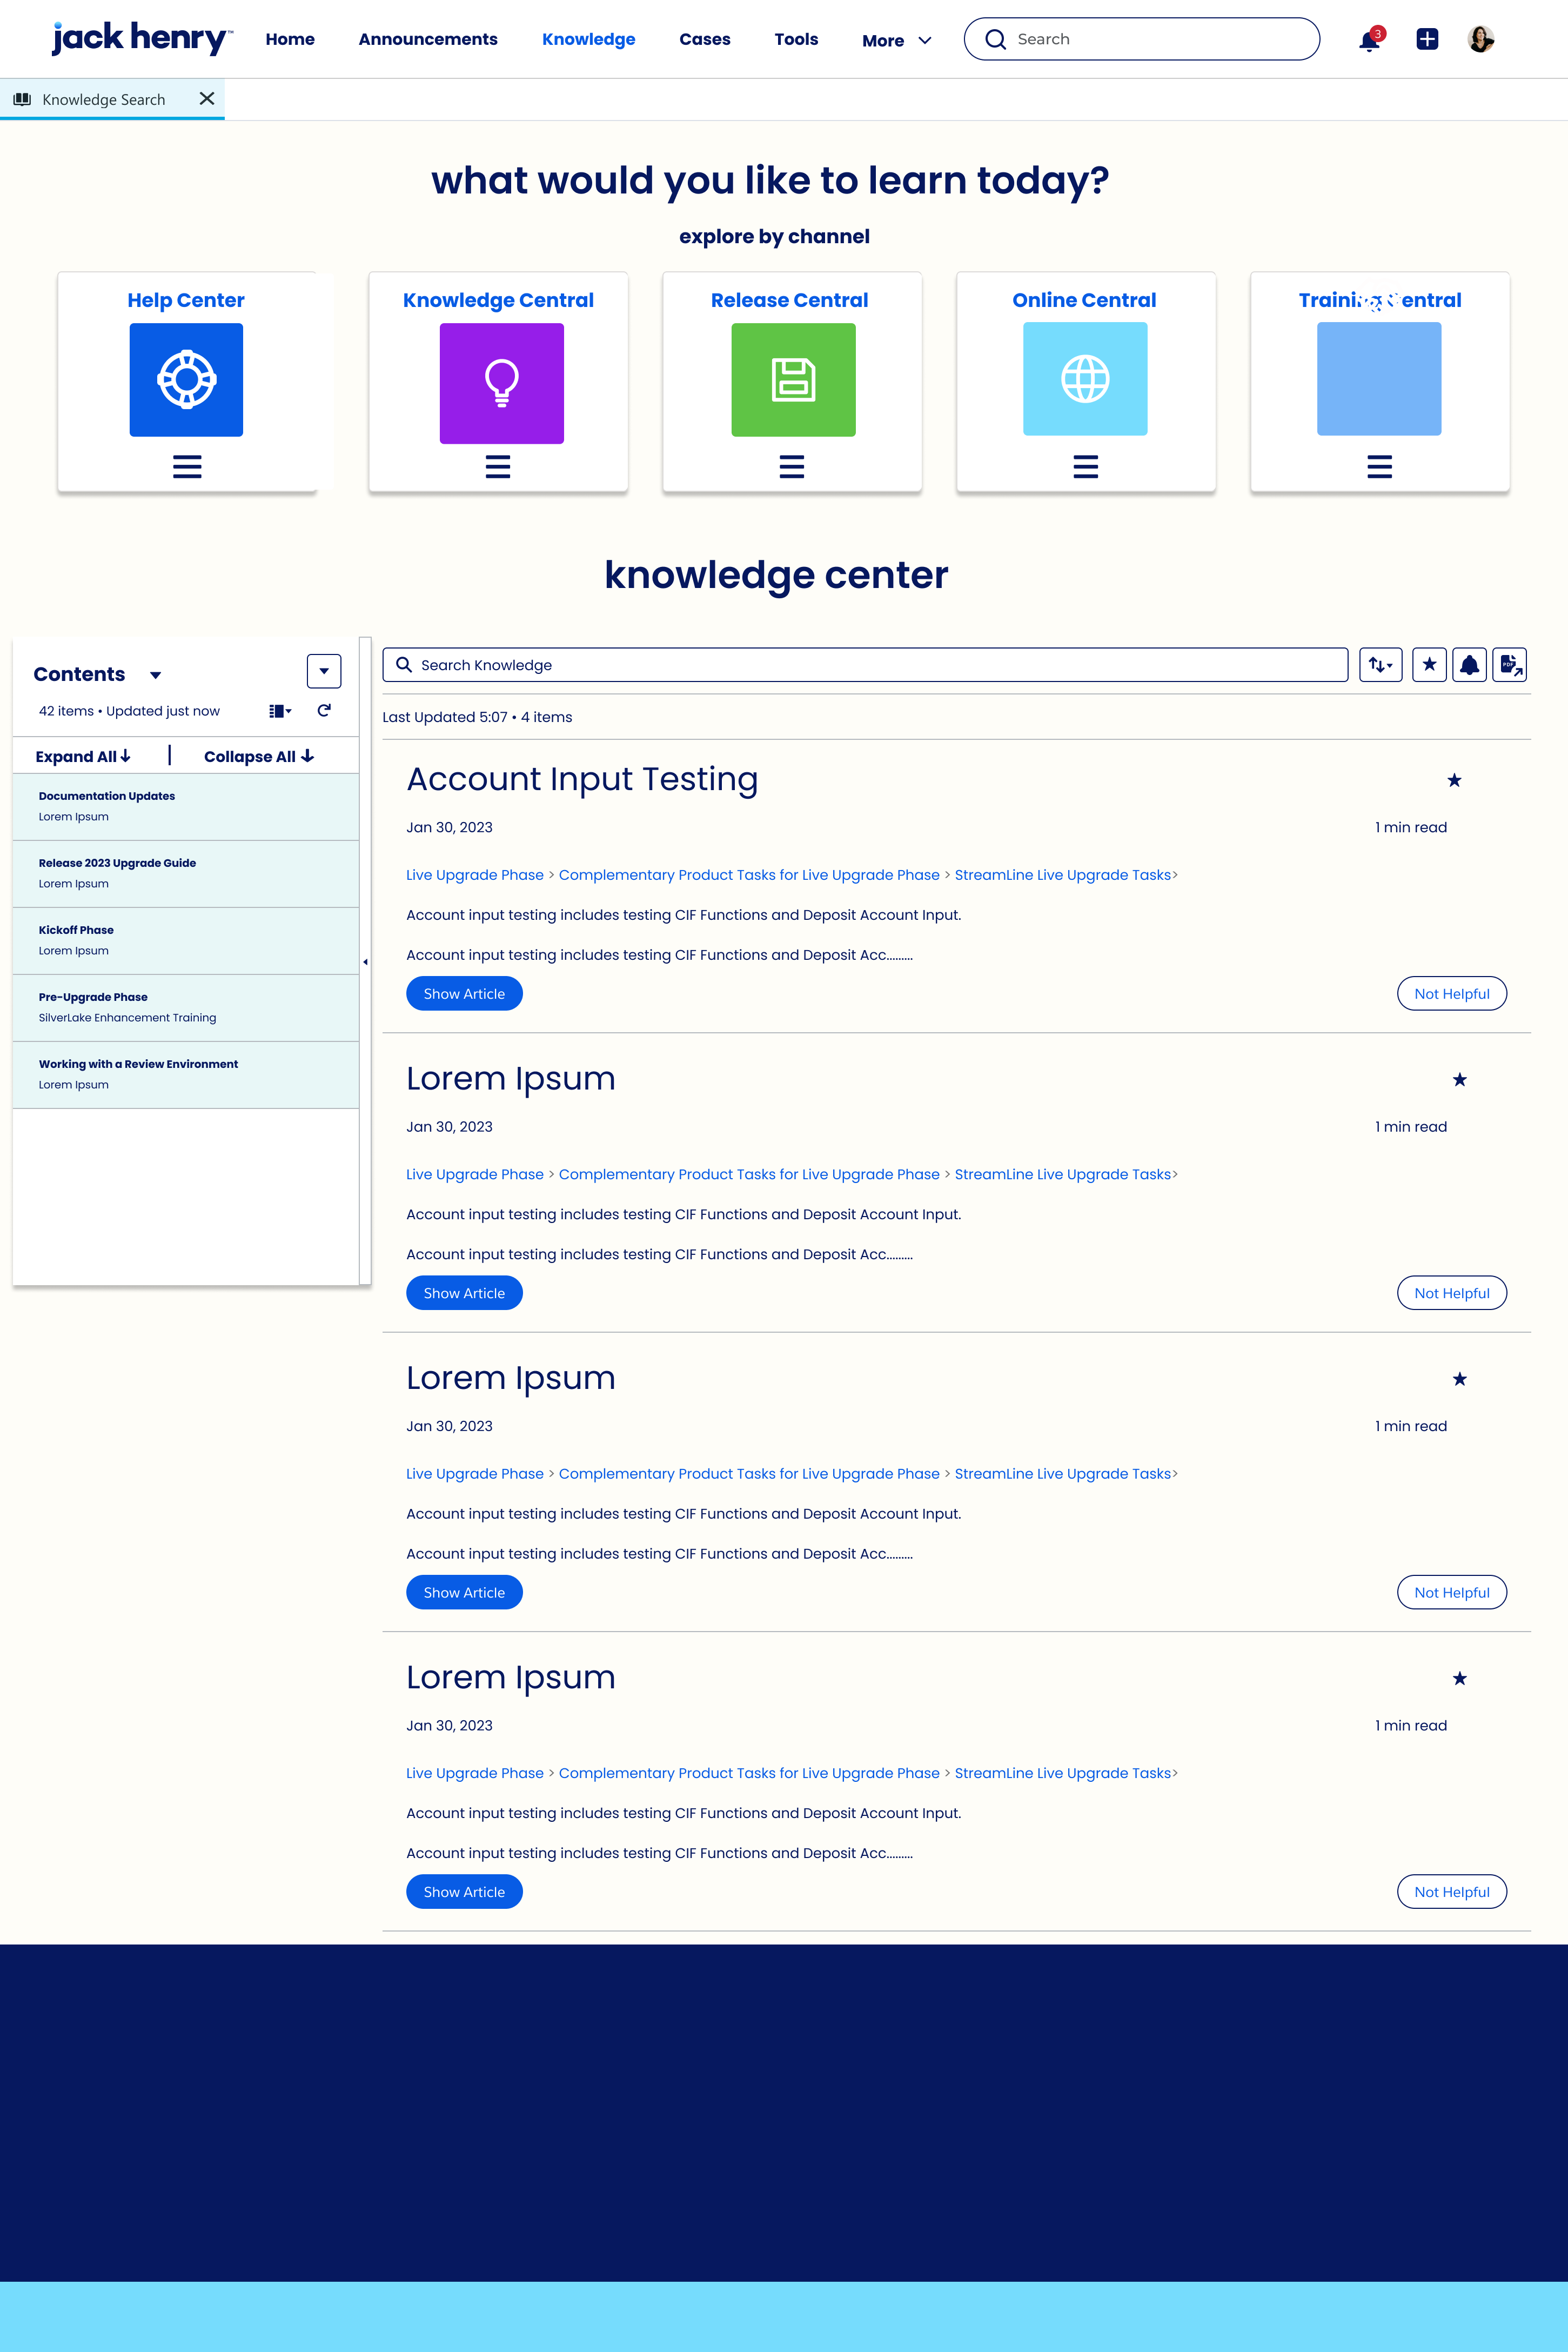
Task: Select Pre-Upgrade Phase in Contents
Action: (186, 1008)
